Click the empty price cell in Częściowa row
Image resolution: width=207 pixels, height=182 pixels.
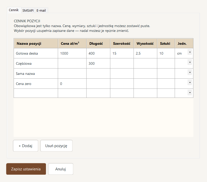pyautogui.click(x=72, y=63)
